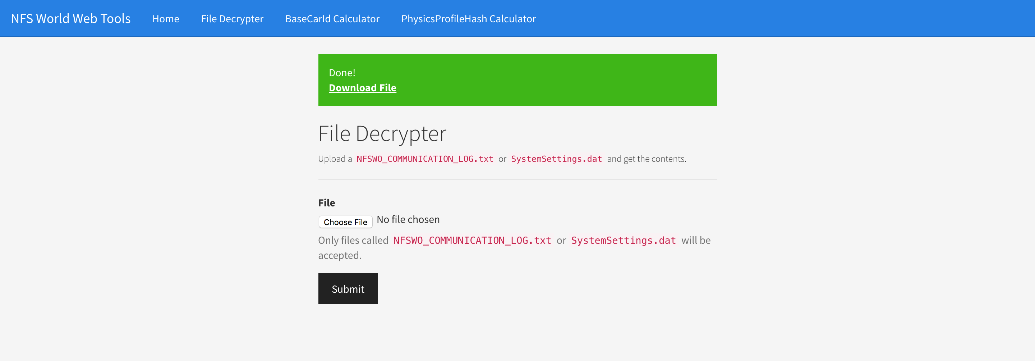Viewport: 1035px width, 361px height.
Task: Click NFSWO_COMMUNICATION_LOG.txt in the upload description
Action: click(425, 159)
